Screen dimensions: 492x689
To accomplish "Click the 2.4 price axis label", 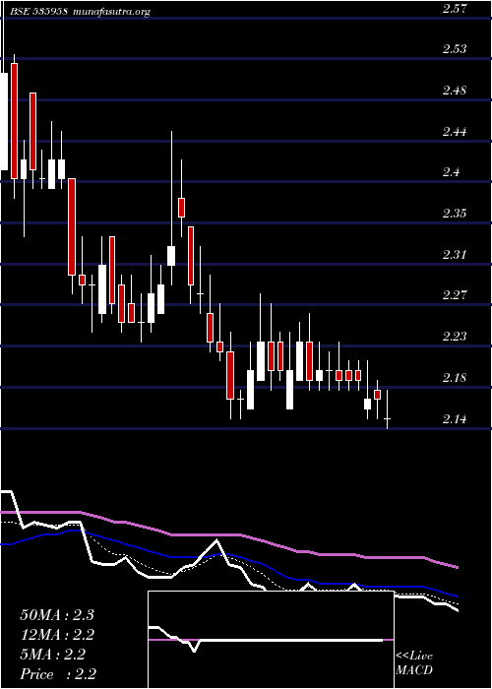I will tap(452, 172).
